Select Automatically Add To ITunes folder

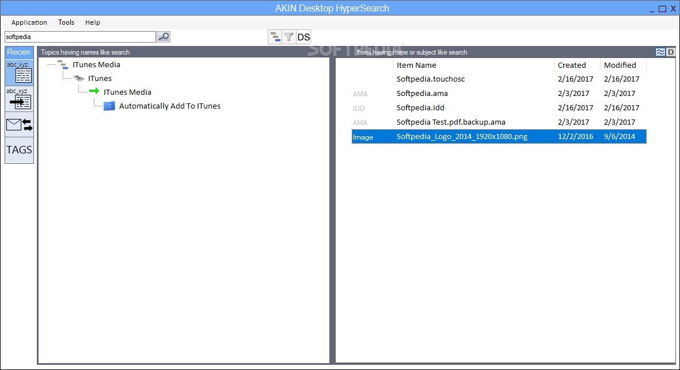169,106
